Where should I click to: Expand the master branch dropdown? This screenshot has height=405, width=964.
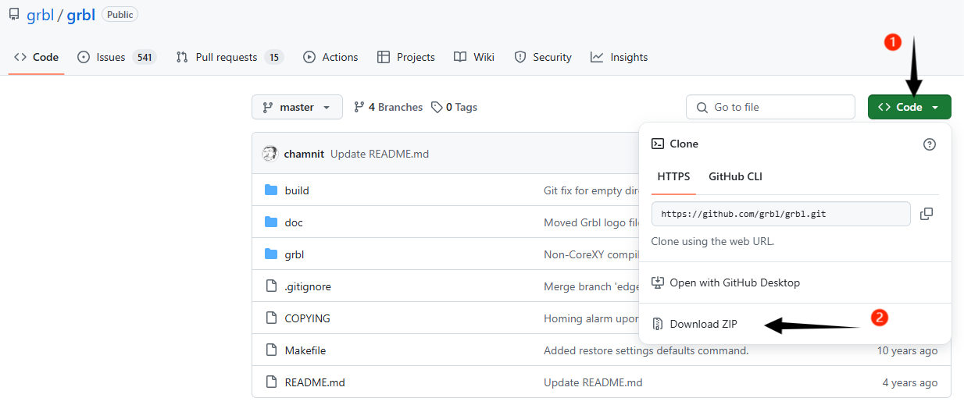pos(297,107)
